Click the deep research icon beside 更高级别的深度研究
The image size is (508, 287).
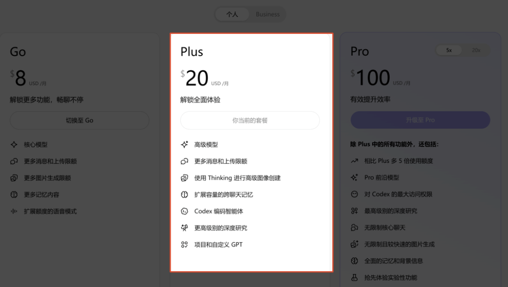[185, 228]
